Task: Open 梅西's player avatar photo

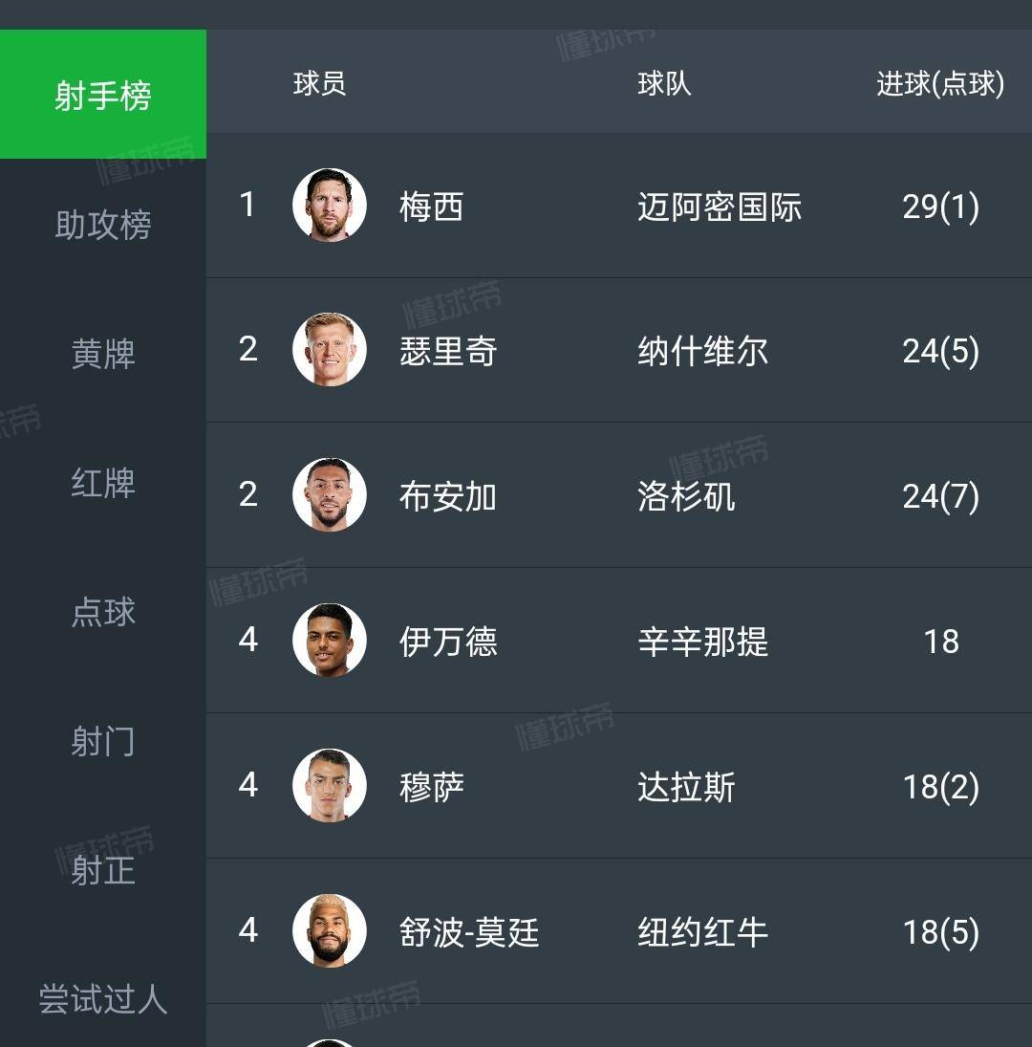Action: click(329, 206)
